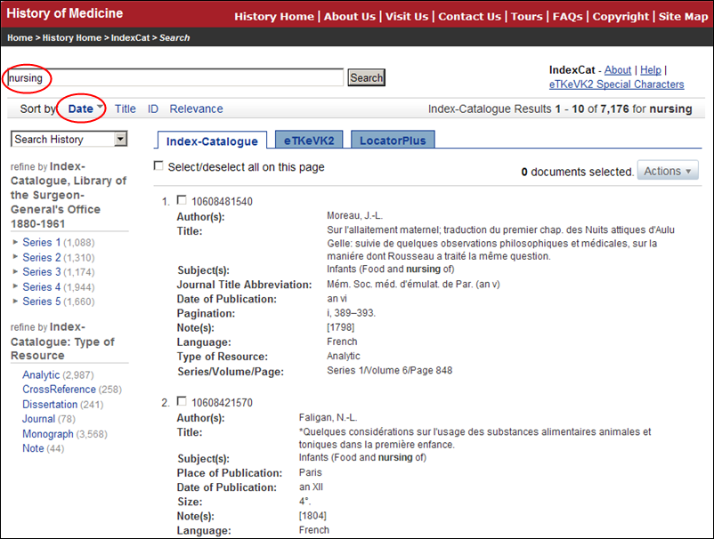The width and height of the screenshot is (714, 539).
Task: Filter by Dissertation resource type
Action: coord(50,405)
